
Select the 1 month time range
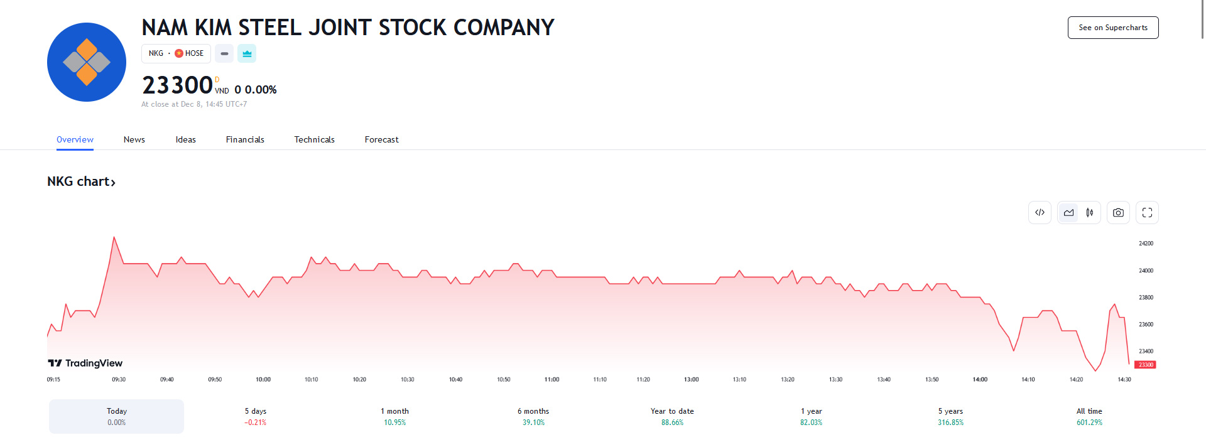(x=394, y=416)
